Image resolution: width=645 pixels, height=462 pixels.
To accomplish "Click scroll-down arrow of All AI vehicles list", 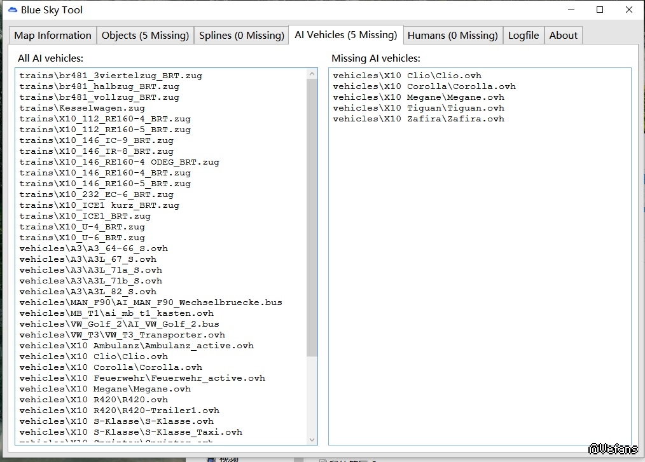I will [x=312, y=439].
